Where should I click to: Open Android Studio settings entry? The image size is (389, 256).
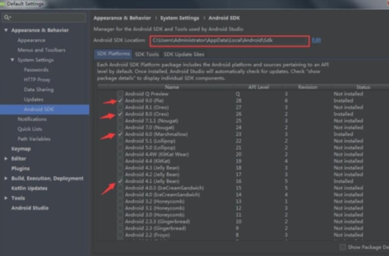click(30, 208)
